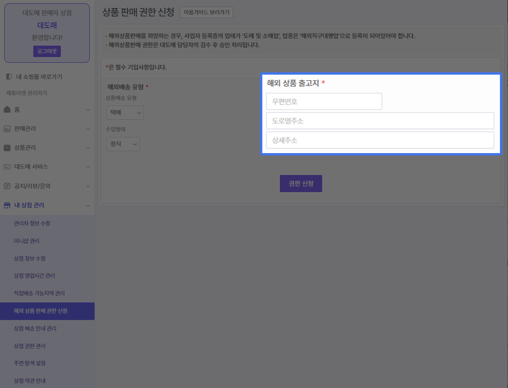508x388 pixels.
Task: Click the box icon for 상품관리
Action: pos(7,147)
